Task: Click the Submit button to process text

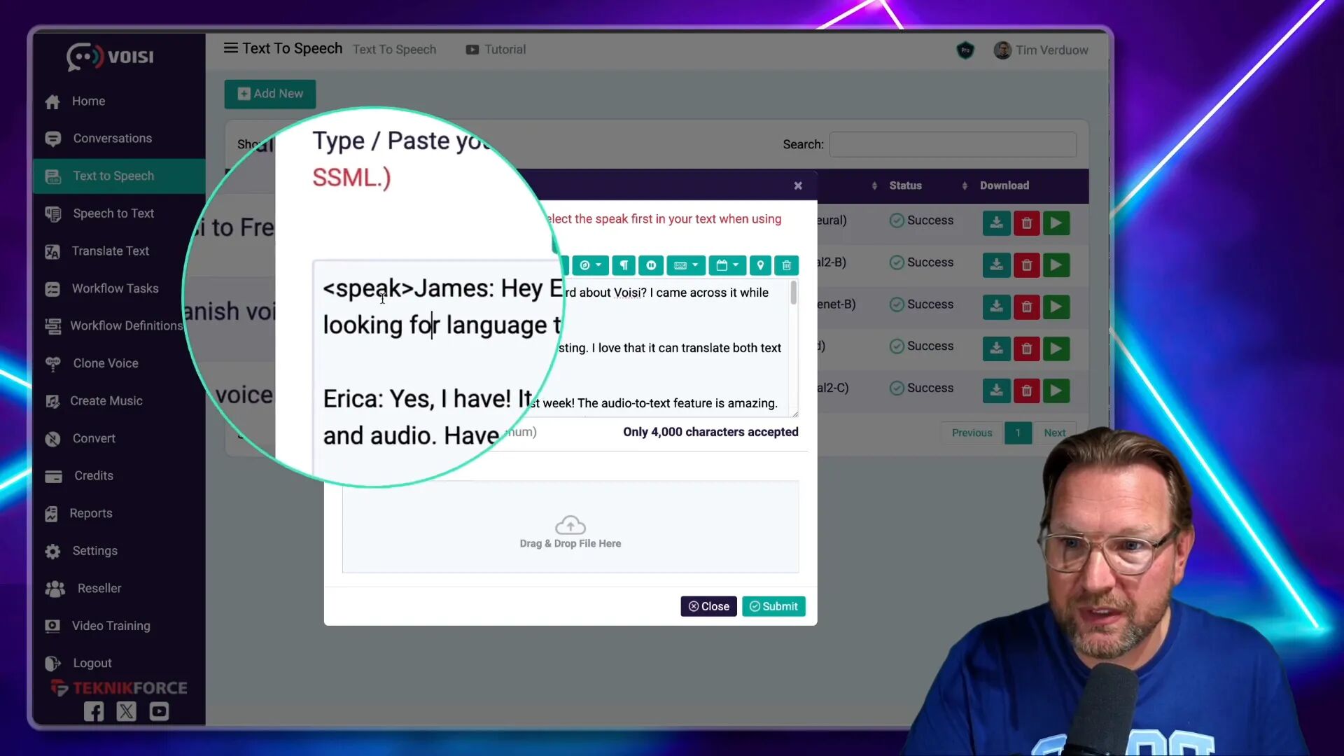Action: point(773,605)
